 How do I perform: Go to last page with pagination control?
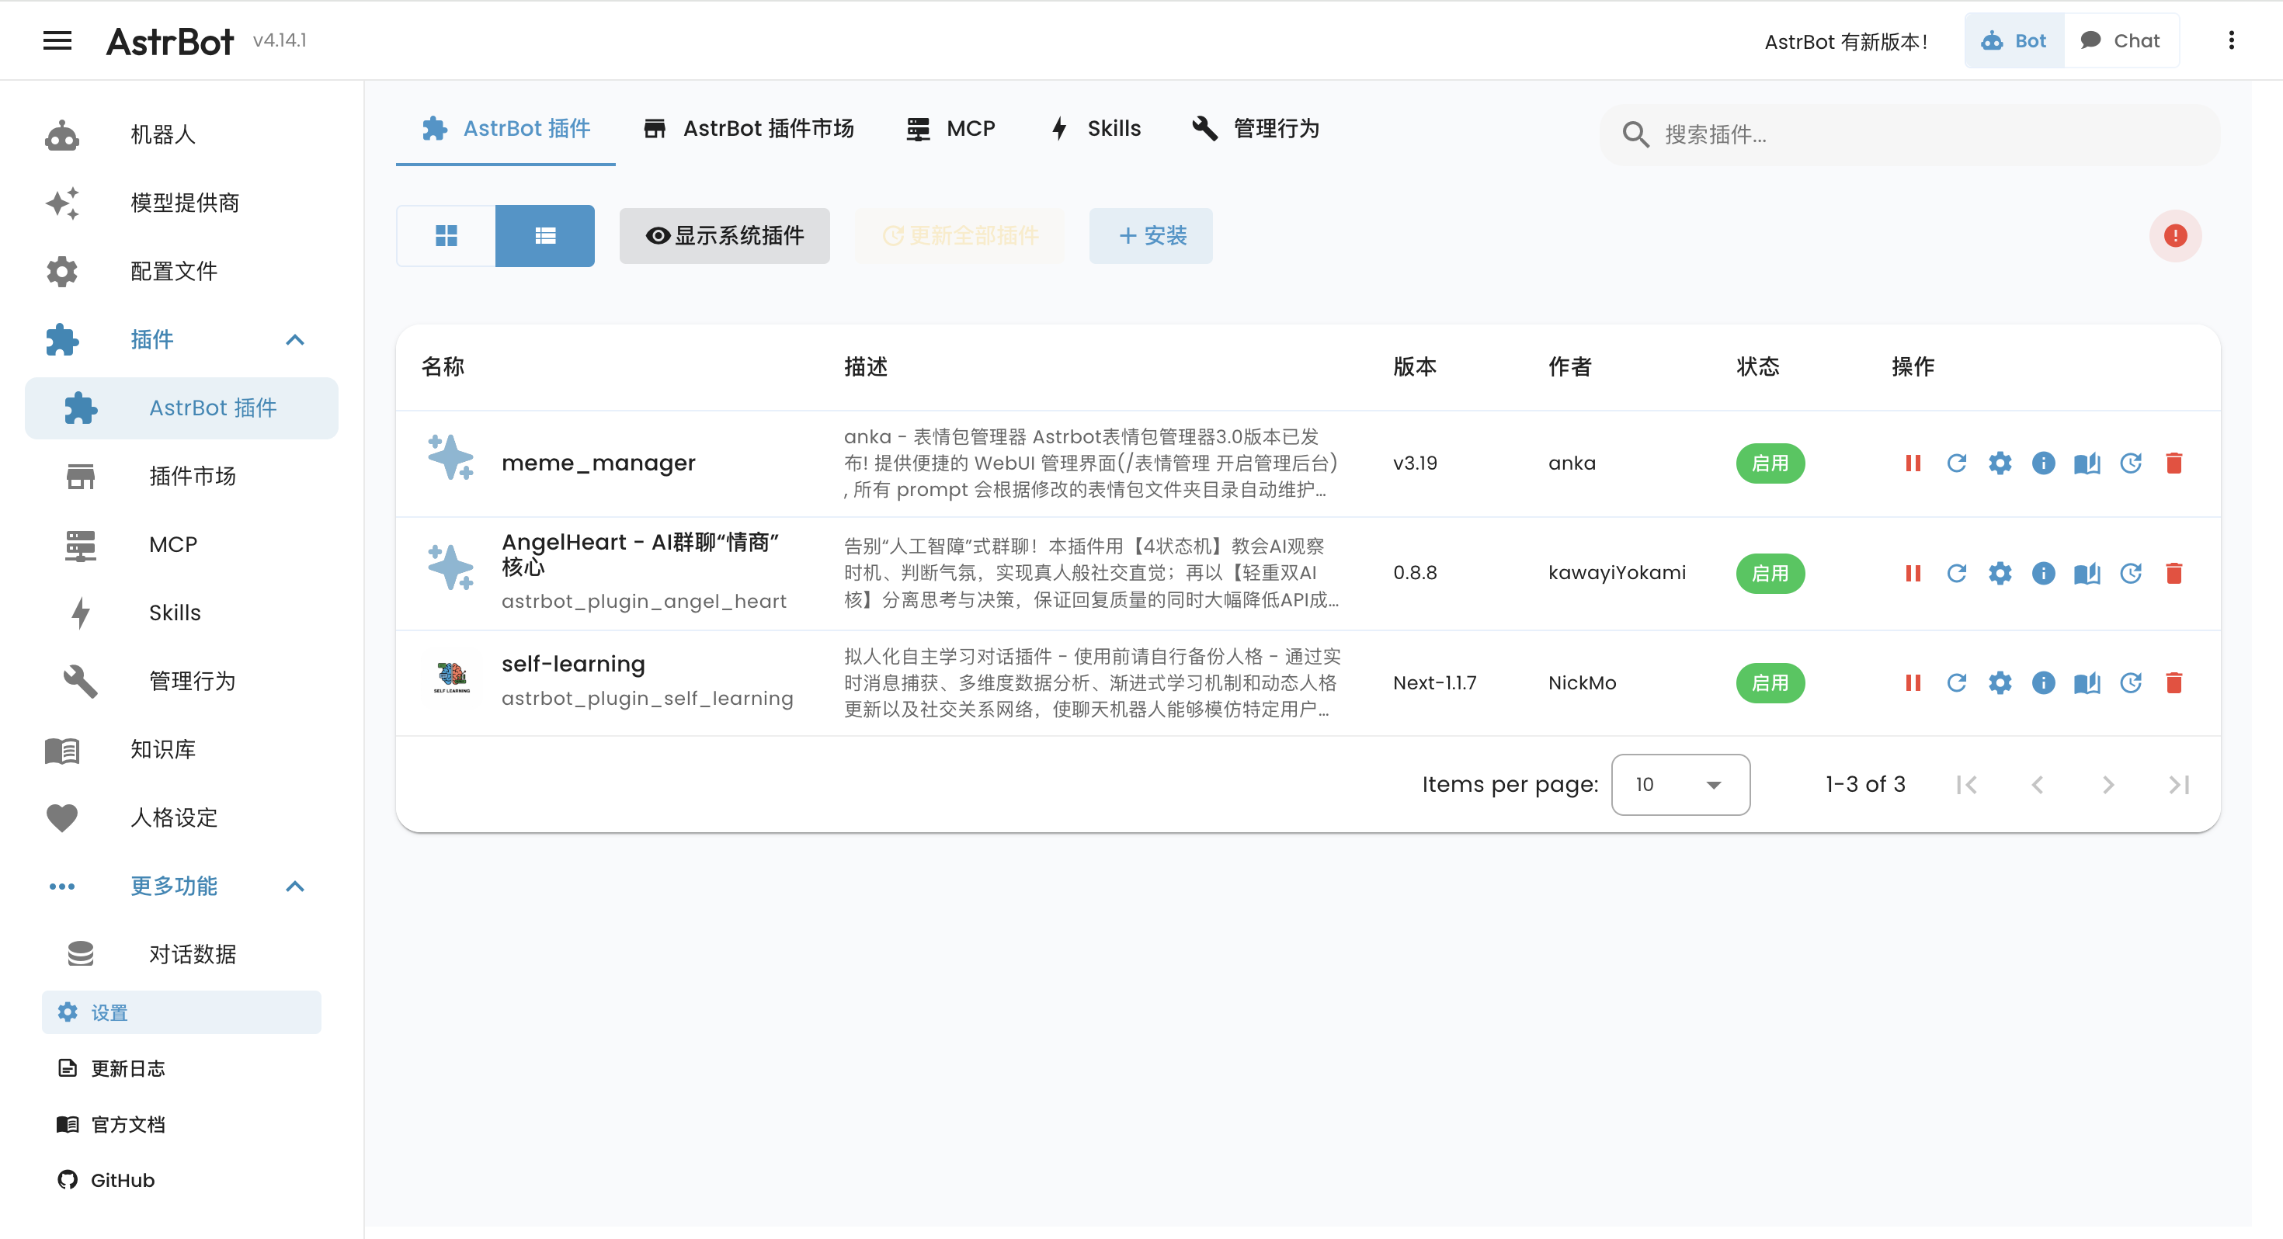(2179, 784)
